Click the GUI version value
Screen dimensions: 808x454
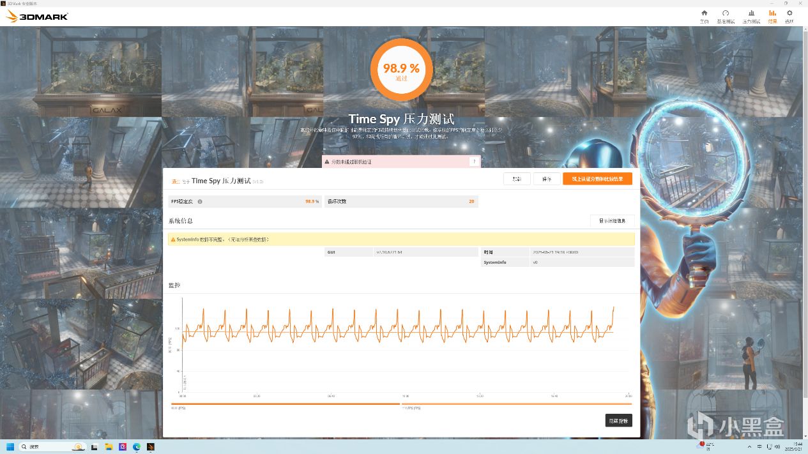click(389, 252)
